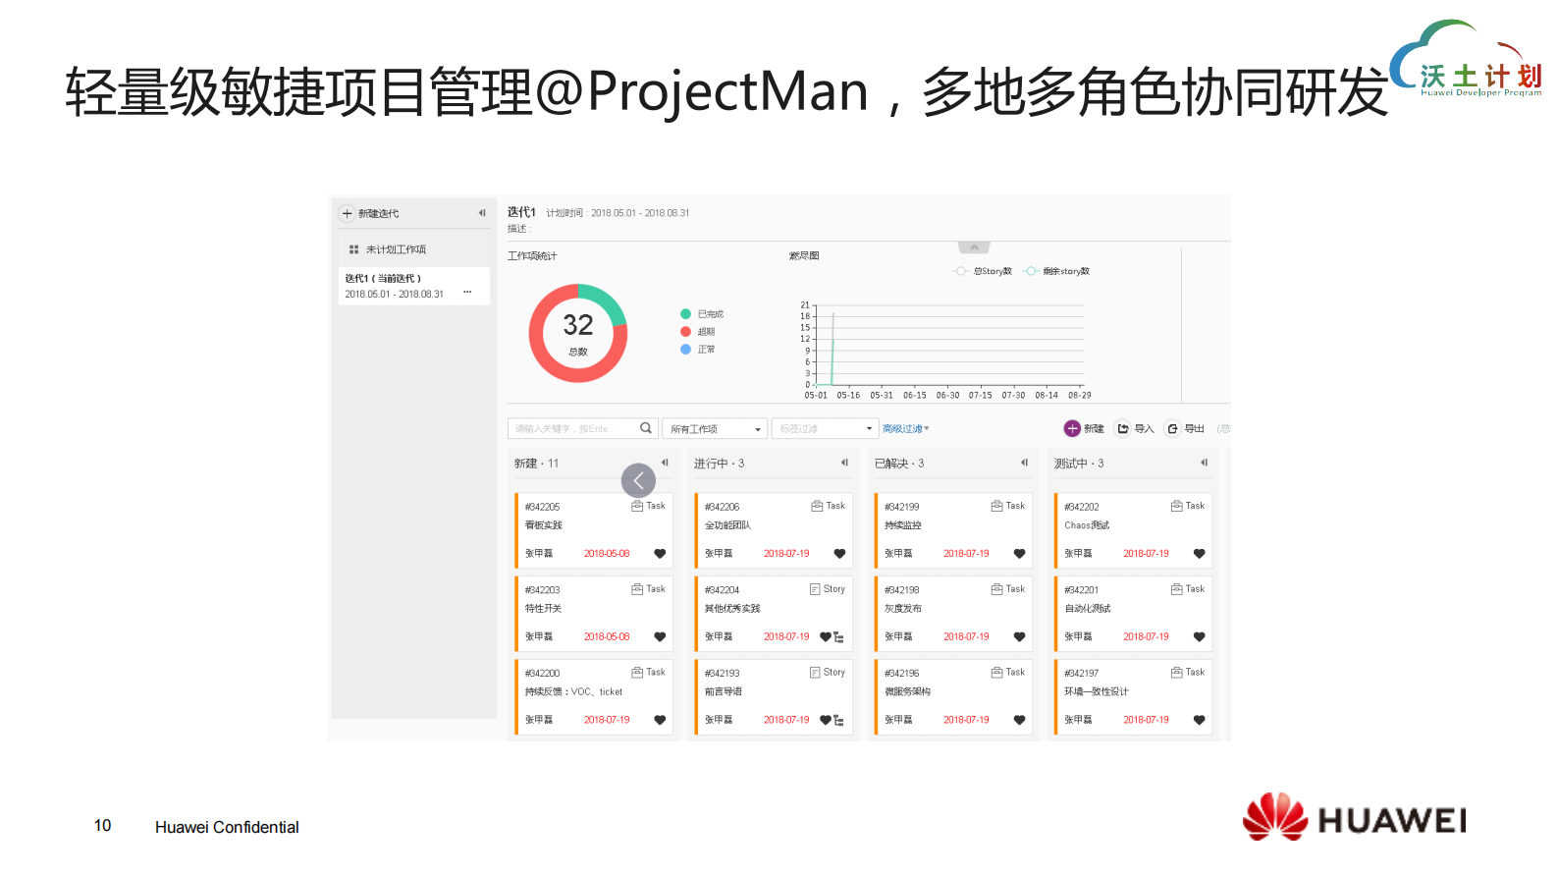The height and width of the screenshot is (876, 1558).
Task: Favorite card #342205 with heart icon
Action: click(x=660, y=554)
